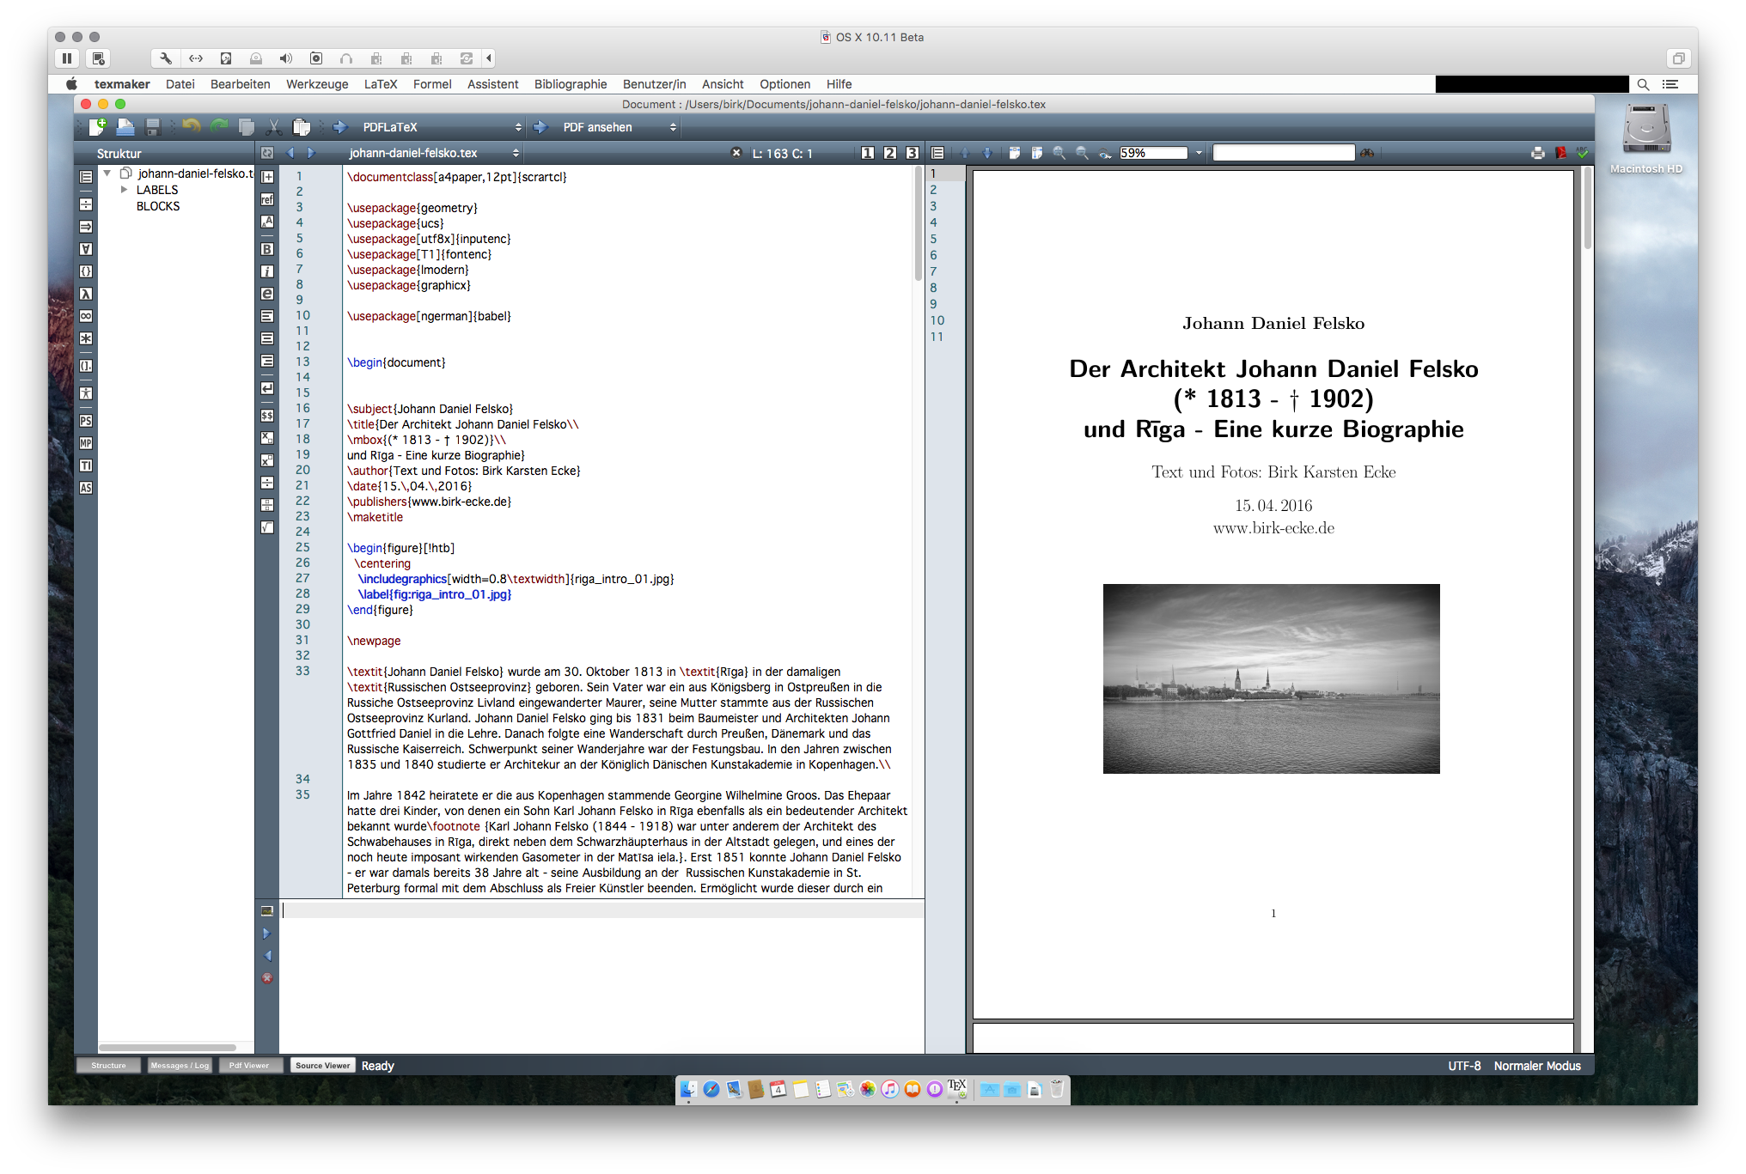Run PDFLaTeX with the blue arrow

pos(340,127)
